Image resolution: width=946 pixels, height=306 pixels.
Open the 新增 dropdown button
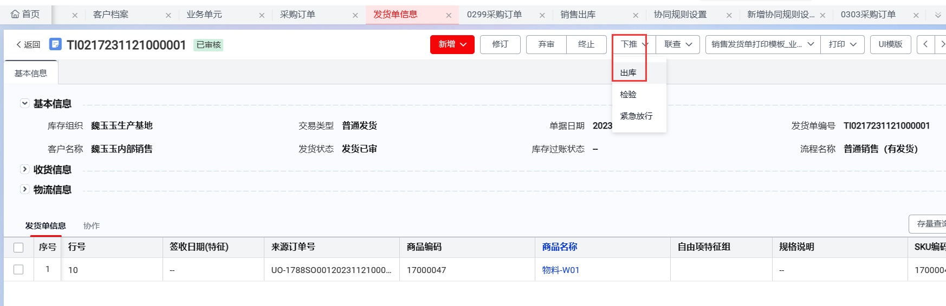[452, 44]
